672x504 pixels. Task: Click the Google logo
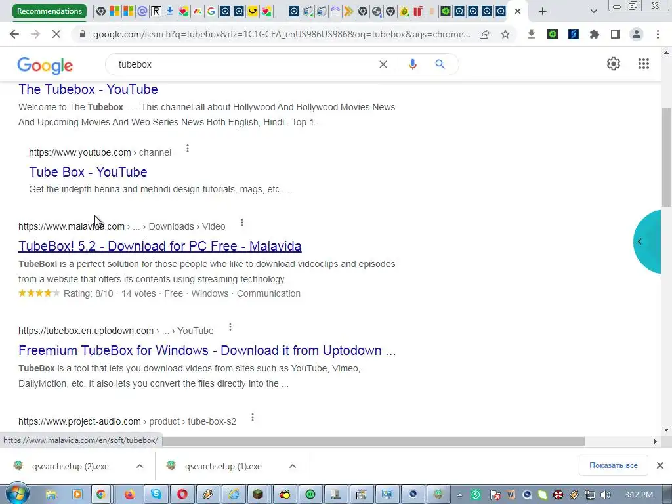pyautogui.click(x=45, y=65)
